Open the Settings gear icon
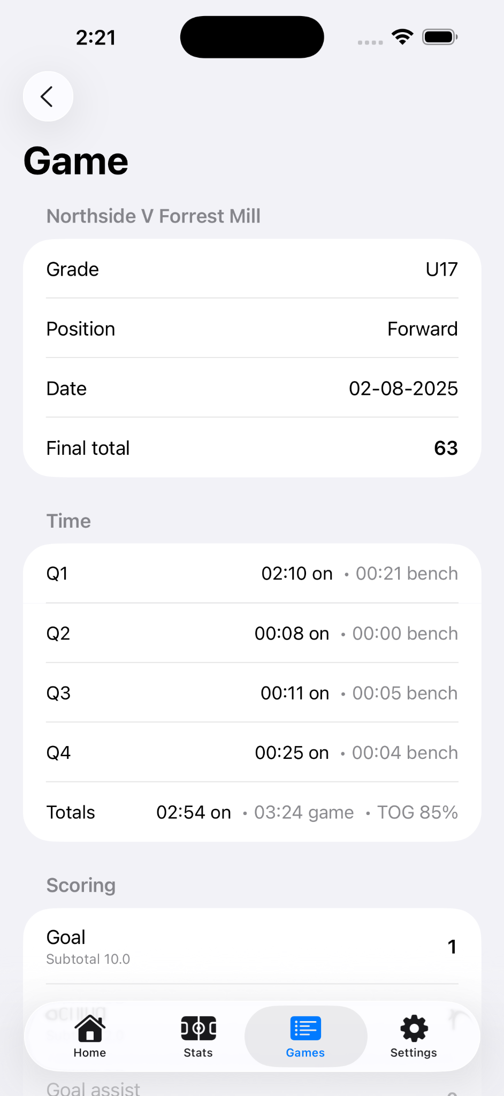 pos(414,1029)
